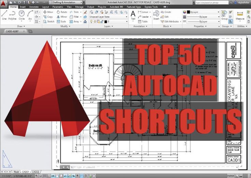Click the Layer Properties icon
This screenshot has height=178, width=251.
pos(91,12)
